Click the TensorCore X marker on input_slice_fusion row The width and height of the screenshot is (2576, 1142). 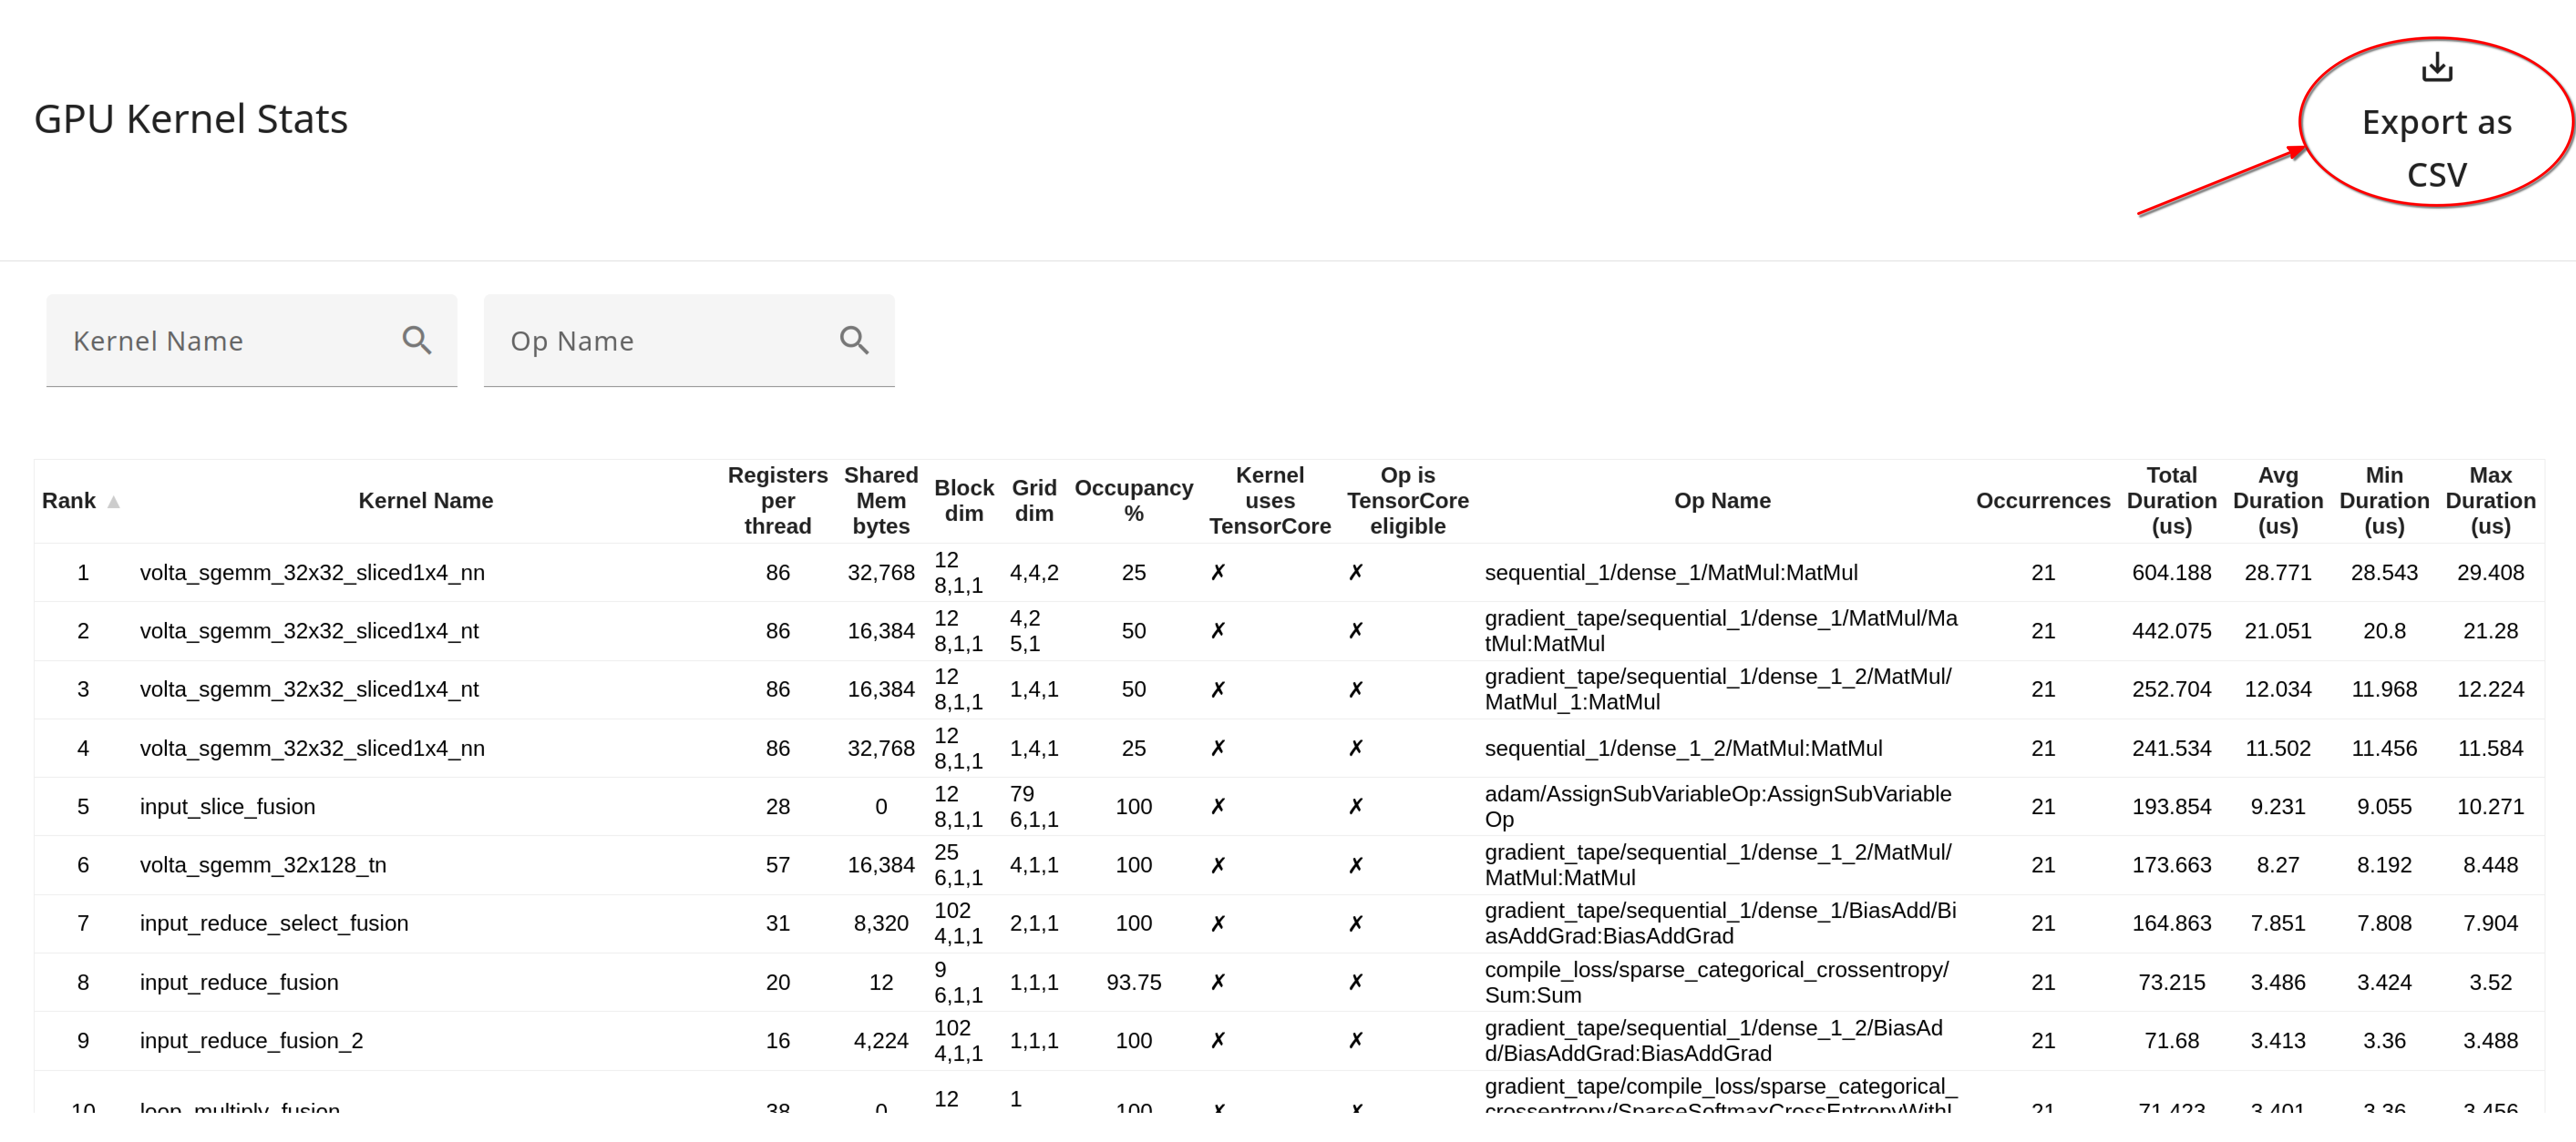tap(1219, 806)
